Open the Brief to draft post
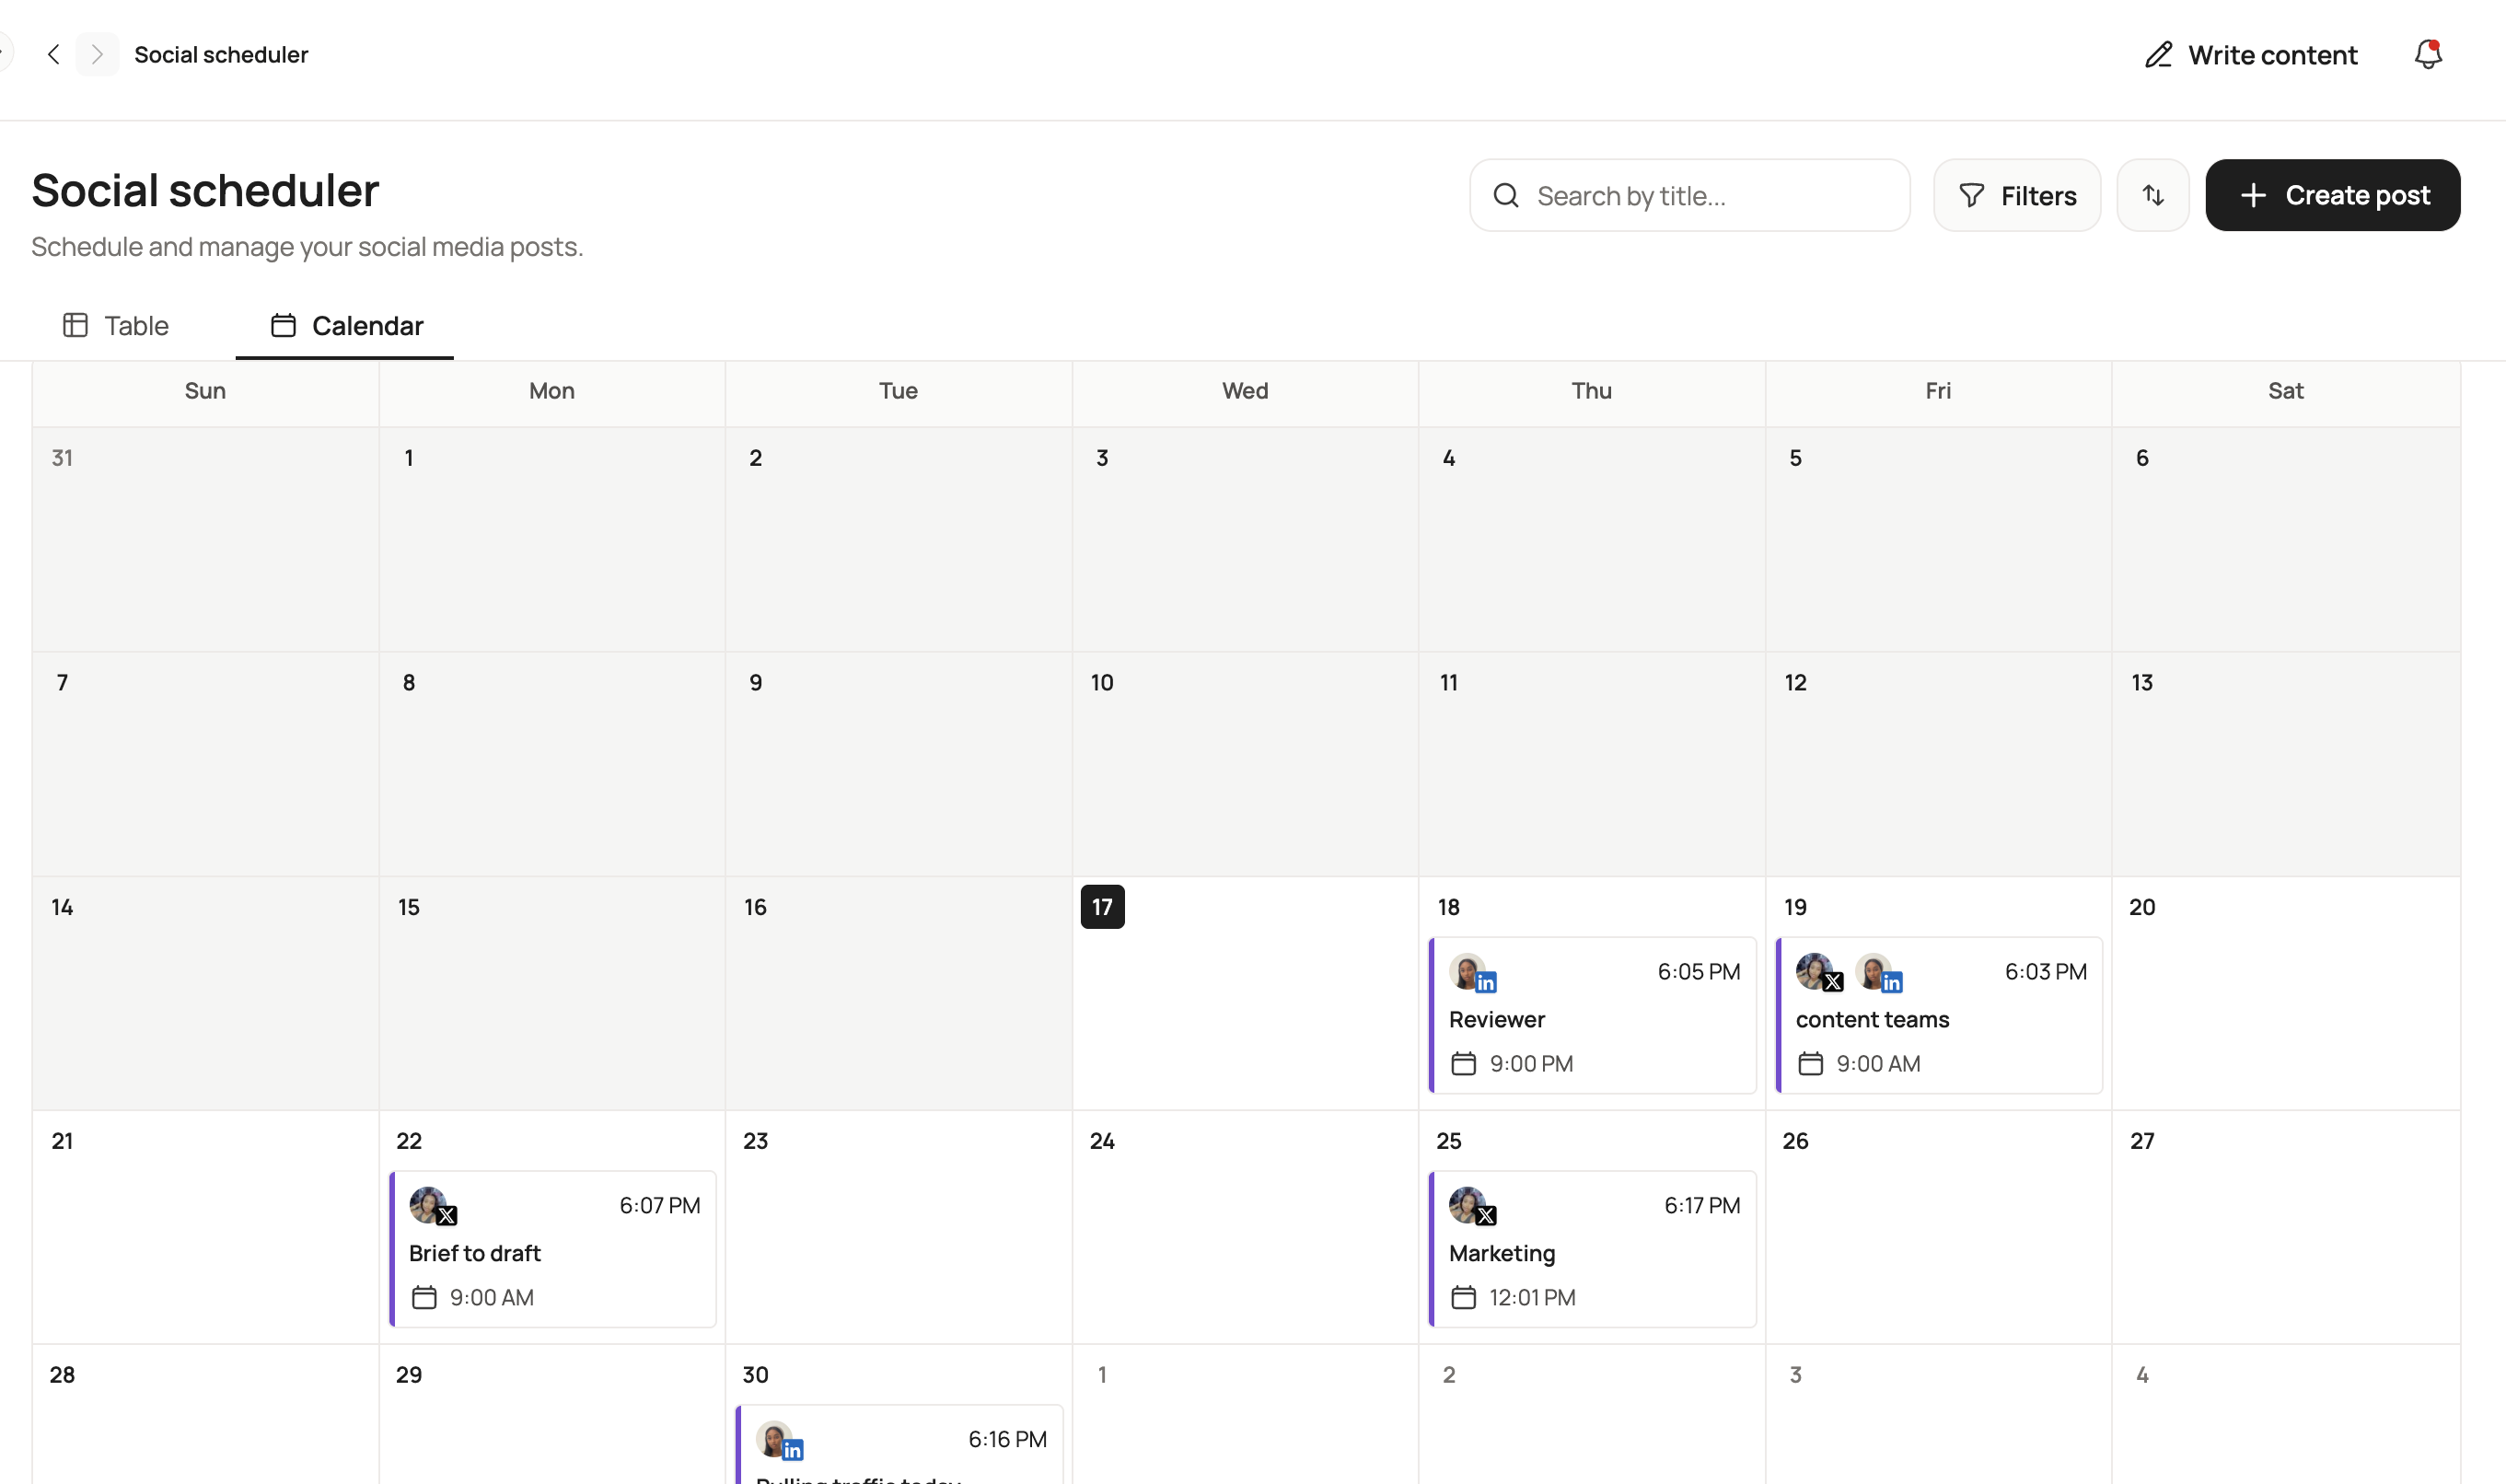This screenshot has width=2506, height=1484. click(x=552, y=1249)
